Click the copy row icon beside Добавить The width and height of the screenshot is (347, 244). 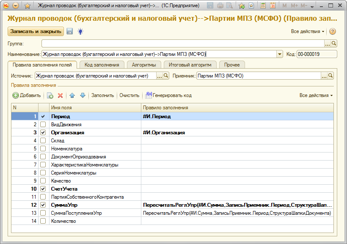click(x=50, y=96)
